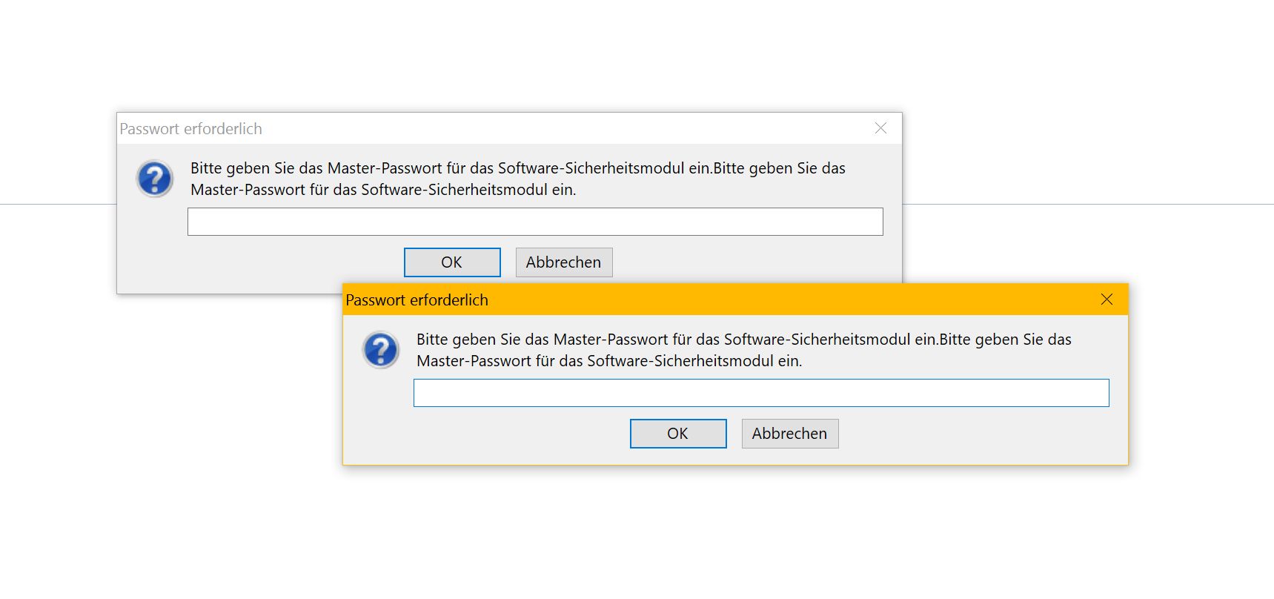Click the first line of the background dialog's message
The width and height of the screenshot is (1274, 599).
pyautogui.click(x=517, y=168)
